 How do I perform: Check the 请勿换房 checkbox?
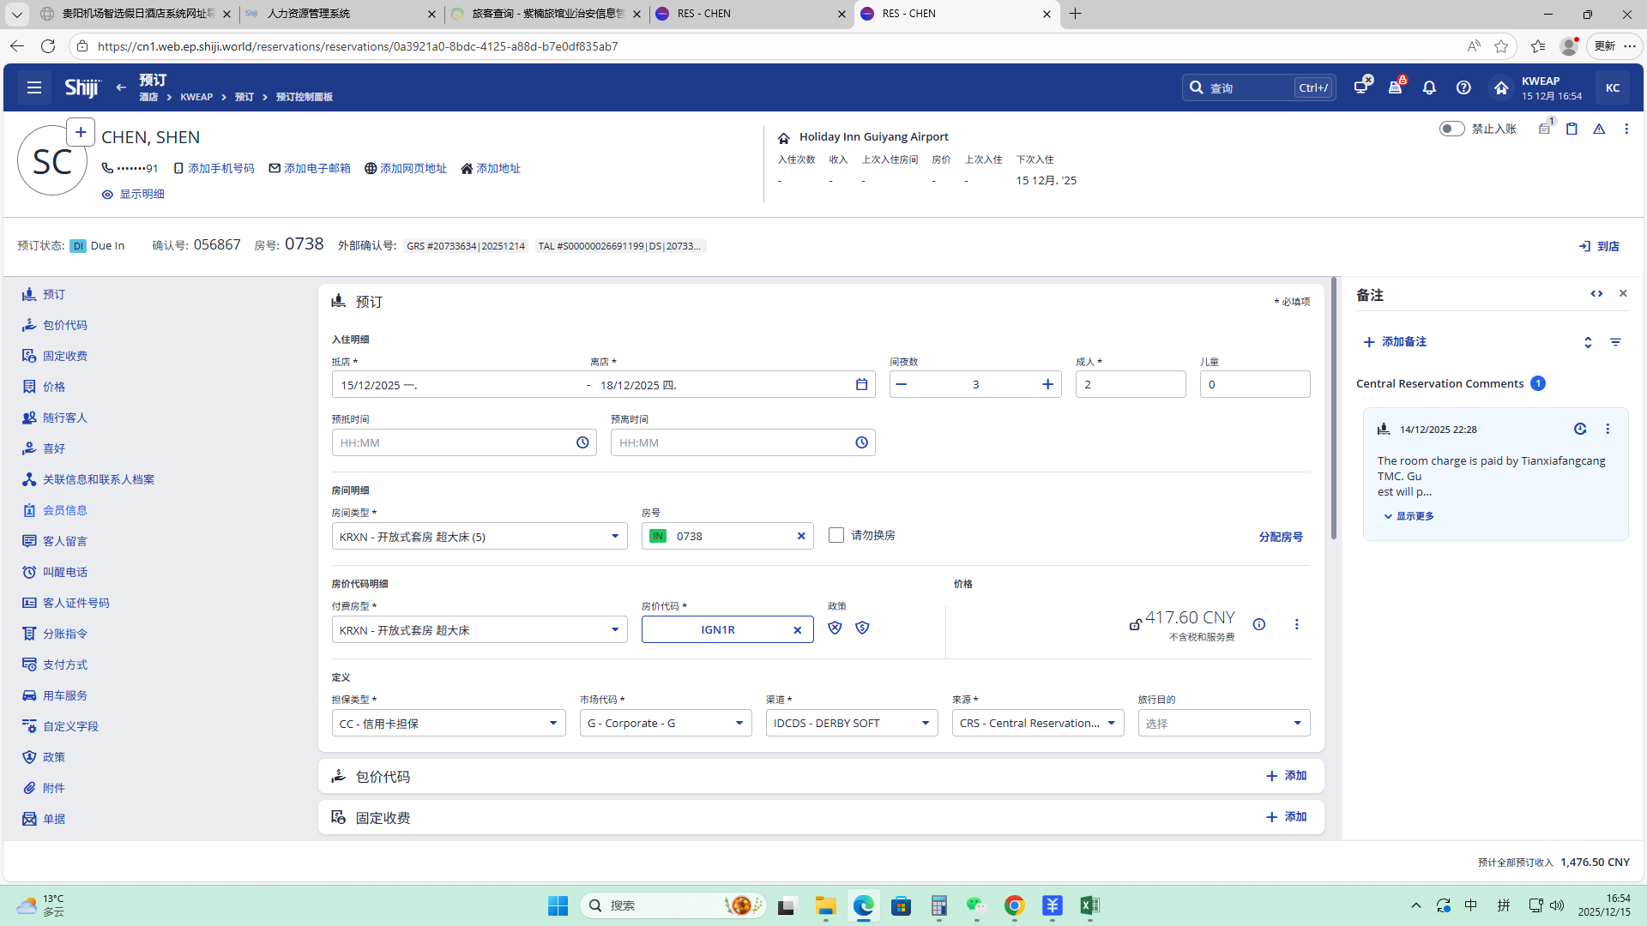click(836, 535)
